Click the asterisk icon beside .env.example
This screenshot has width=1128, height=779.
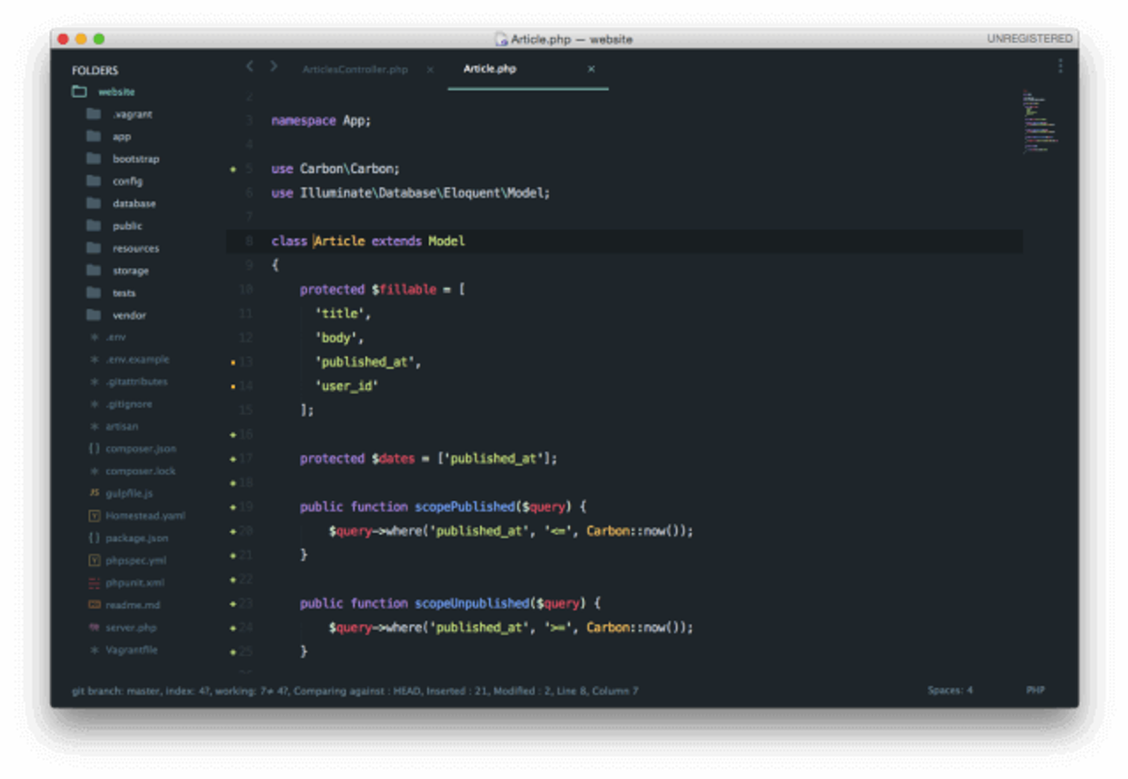point(94,360)
